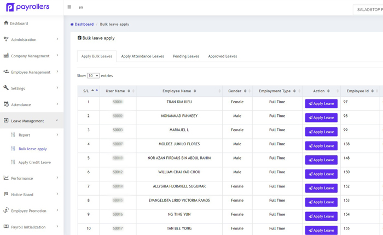Open the Pending Leaves tab
This screenshot has width=383, height=235.
point(186,56)
